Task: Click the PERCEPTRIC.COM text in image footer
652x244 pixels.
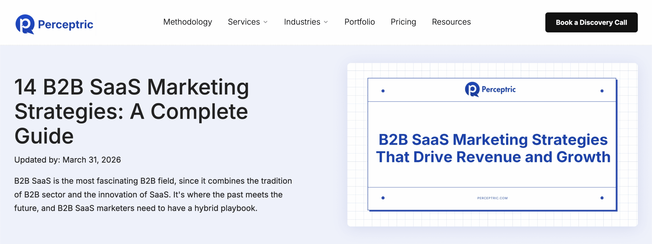Action: click(492, 198)
